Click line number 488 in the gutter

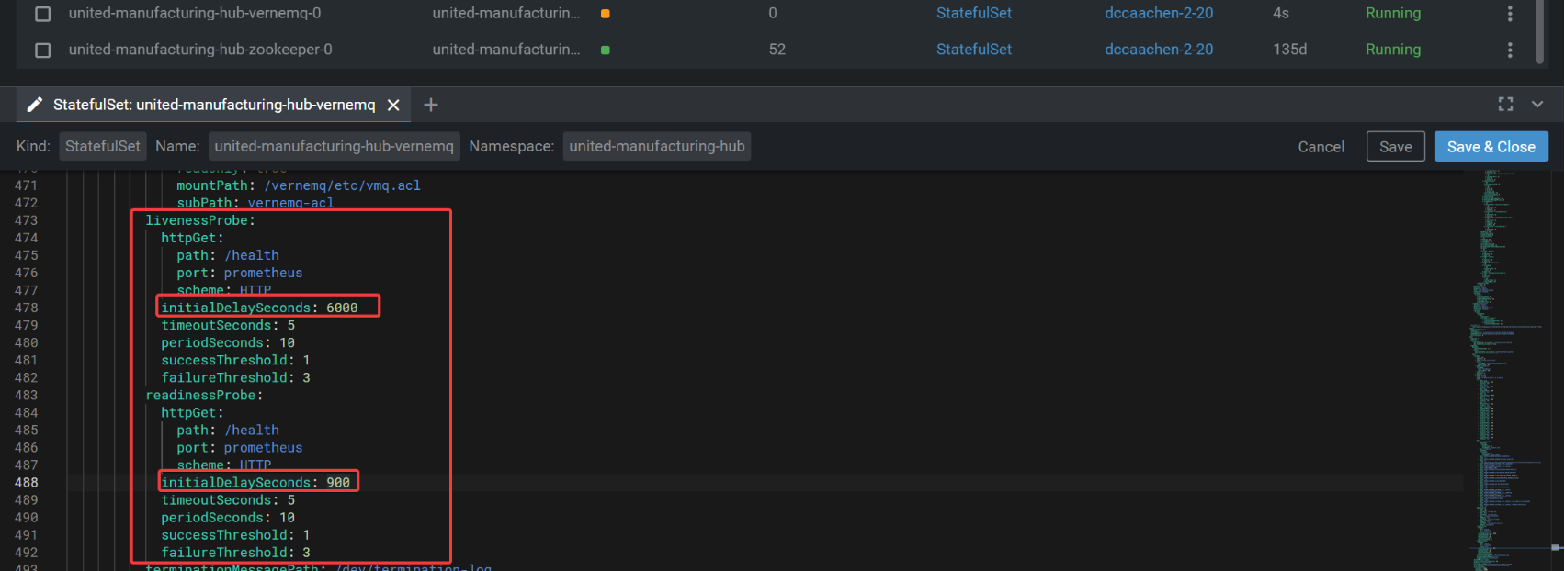27,482
